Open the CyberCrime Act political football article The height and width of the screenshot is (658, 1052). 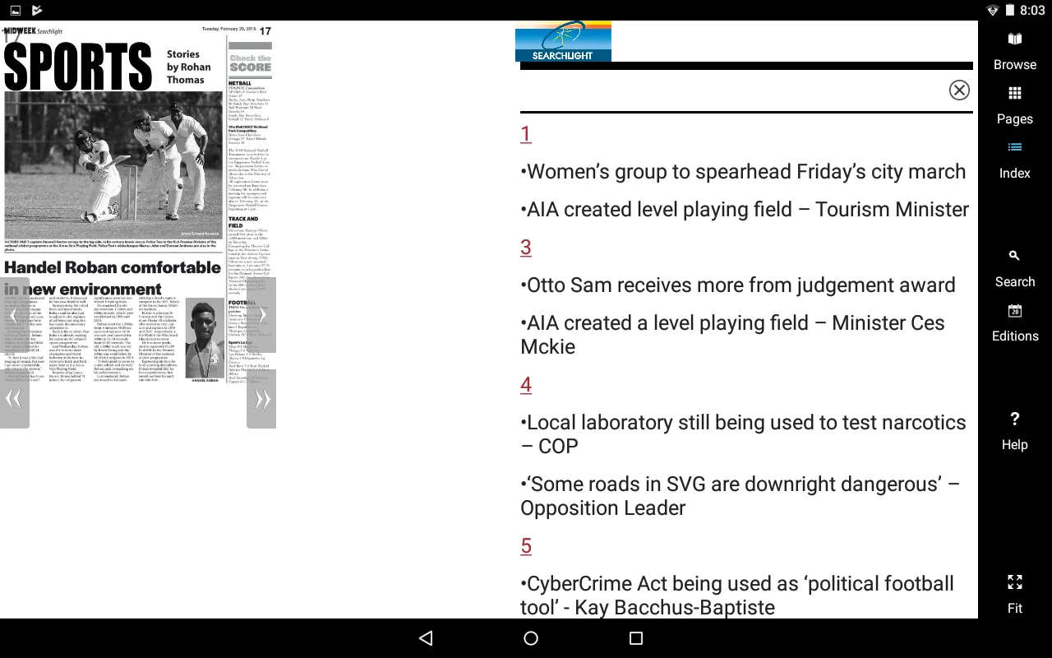click(x=736, y=595)
